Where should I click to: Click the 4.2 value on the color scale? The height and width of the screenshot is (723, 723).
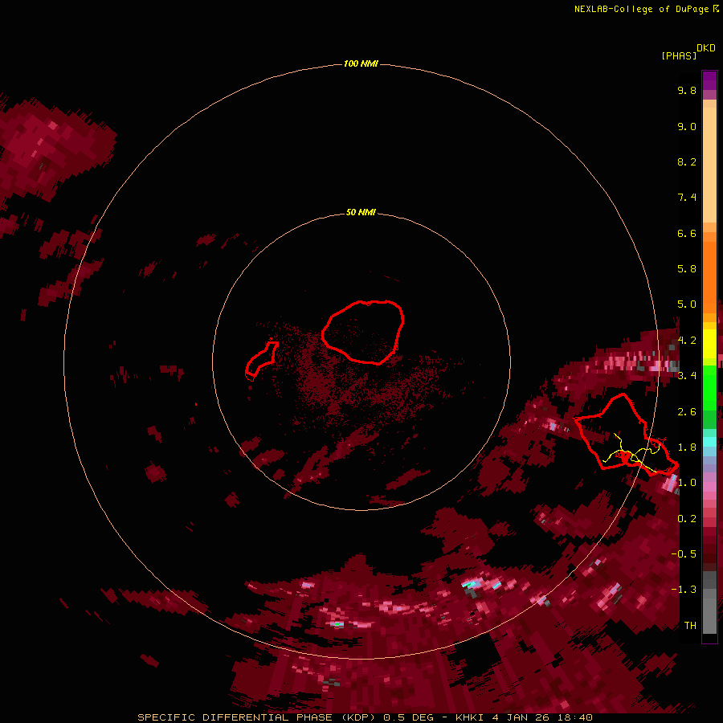click(688, 341)
